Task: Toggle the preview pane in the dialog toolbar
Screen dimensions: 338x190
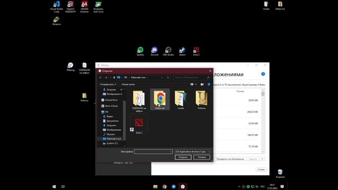Action: (x=202, y=84)
